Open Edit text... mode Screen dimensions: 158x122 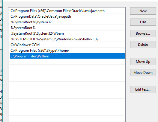coord(143,89)
